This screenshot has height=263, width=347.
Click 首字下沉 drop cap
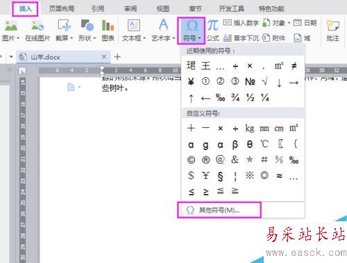(x=241, y=38)
